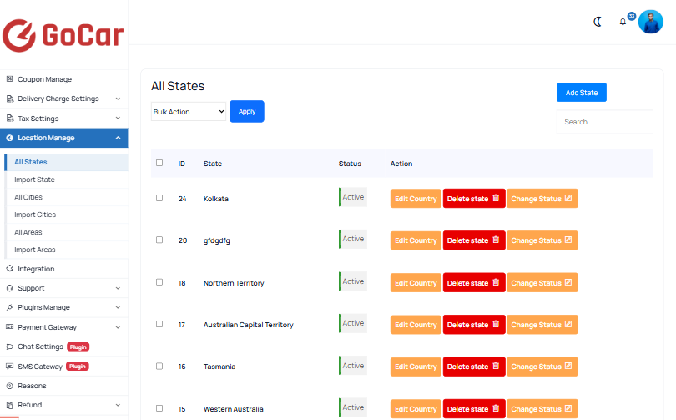The width and height of the screenshot is (676, 420).
Task: Open the Bulk Action dropdown
Action: (189, 112)
